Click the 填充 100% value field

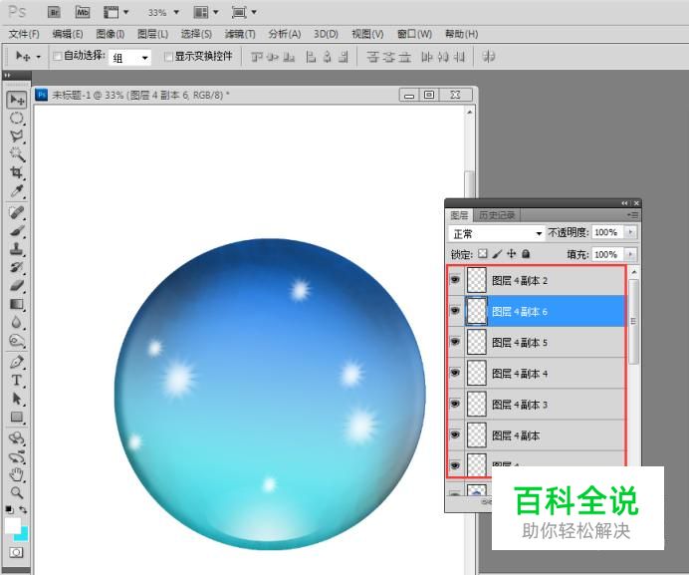607,254
